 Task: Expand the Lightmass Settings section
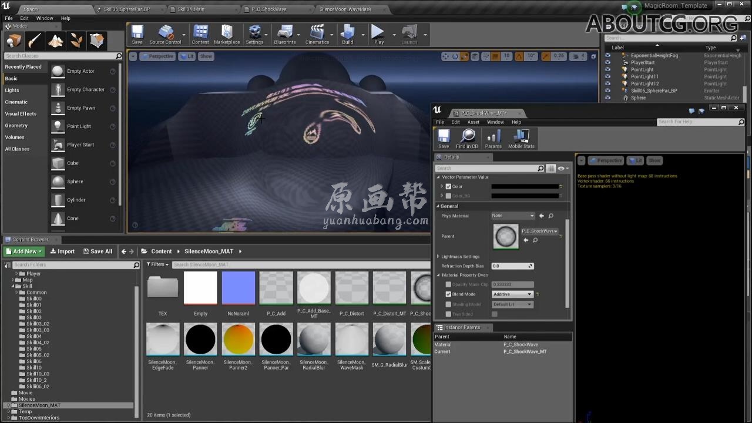[438, 256]
